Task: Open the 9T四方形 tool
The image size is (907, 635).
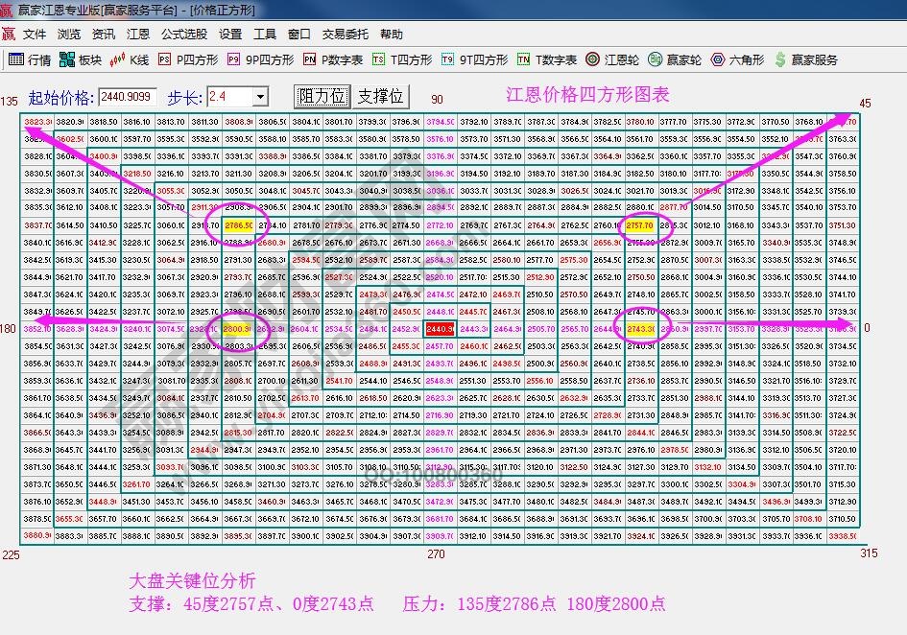Action: (467, 59)
